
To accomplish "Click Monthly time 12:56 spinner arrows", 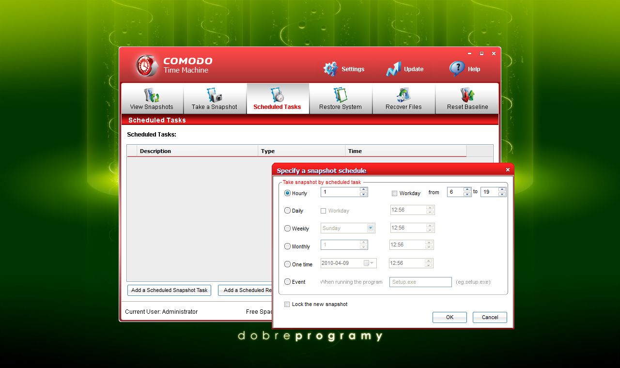I will click(x=429, y=245).
